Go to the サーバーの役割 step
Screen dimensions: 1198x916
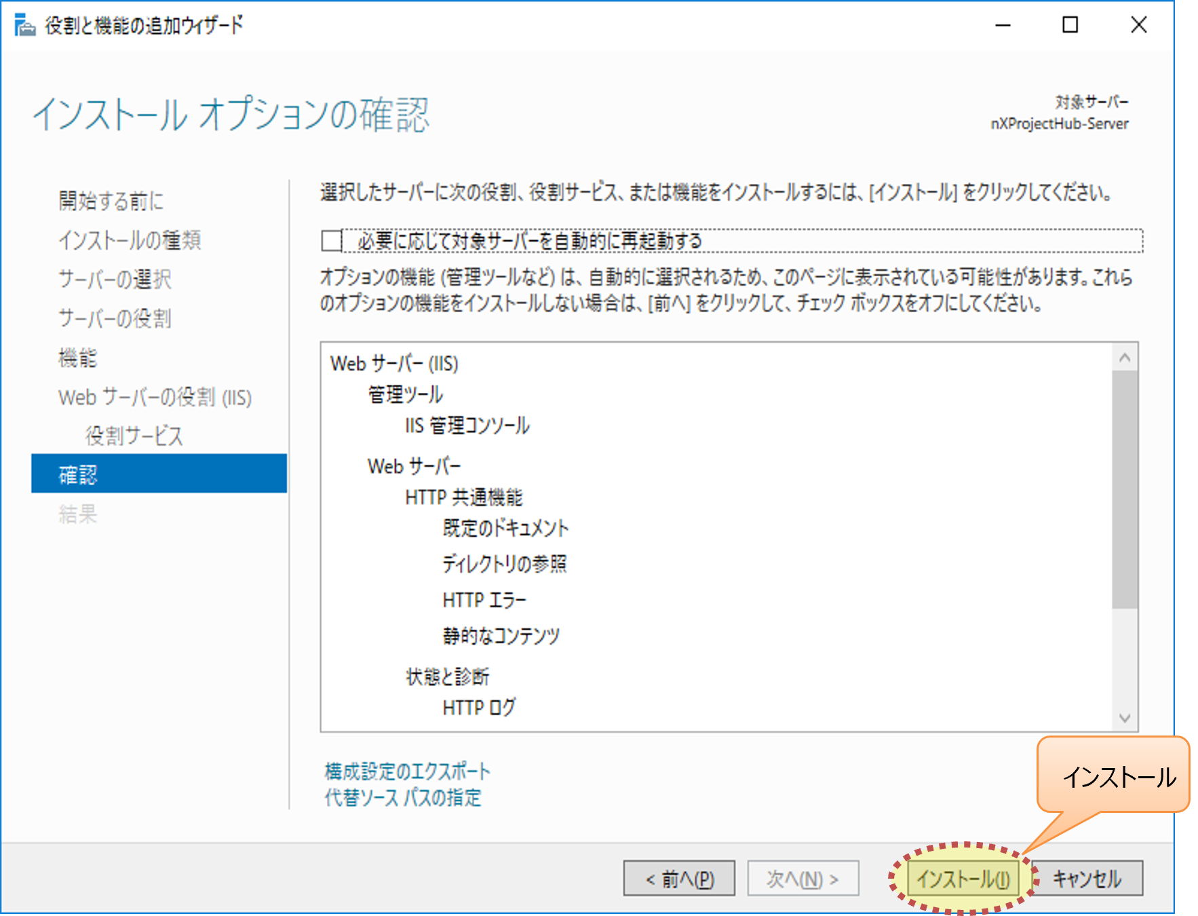click(115, 318)
